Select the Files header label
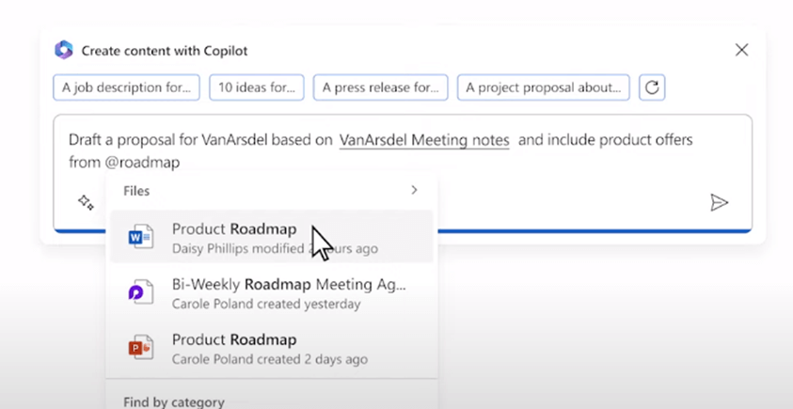793x409 pixels. click(x=136, y=190)
